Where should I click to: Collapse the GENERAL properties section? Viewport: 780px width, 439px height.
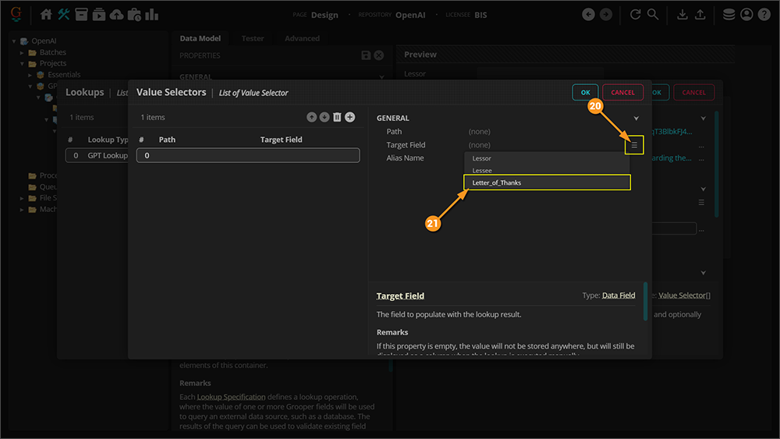(636, 119)
